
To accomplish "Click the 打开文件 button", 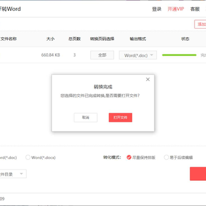I will (120, 117).
